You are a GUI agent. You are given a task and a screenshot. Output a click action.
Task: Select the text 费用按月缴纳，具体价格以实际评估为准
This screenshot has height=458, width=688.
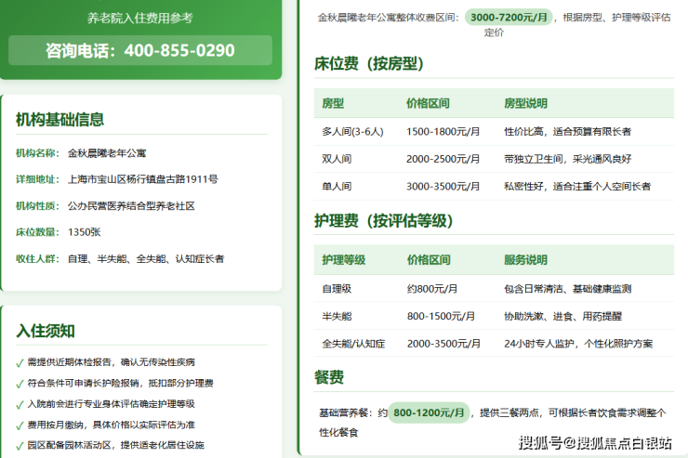[111, 425]
